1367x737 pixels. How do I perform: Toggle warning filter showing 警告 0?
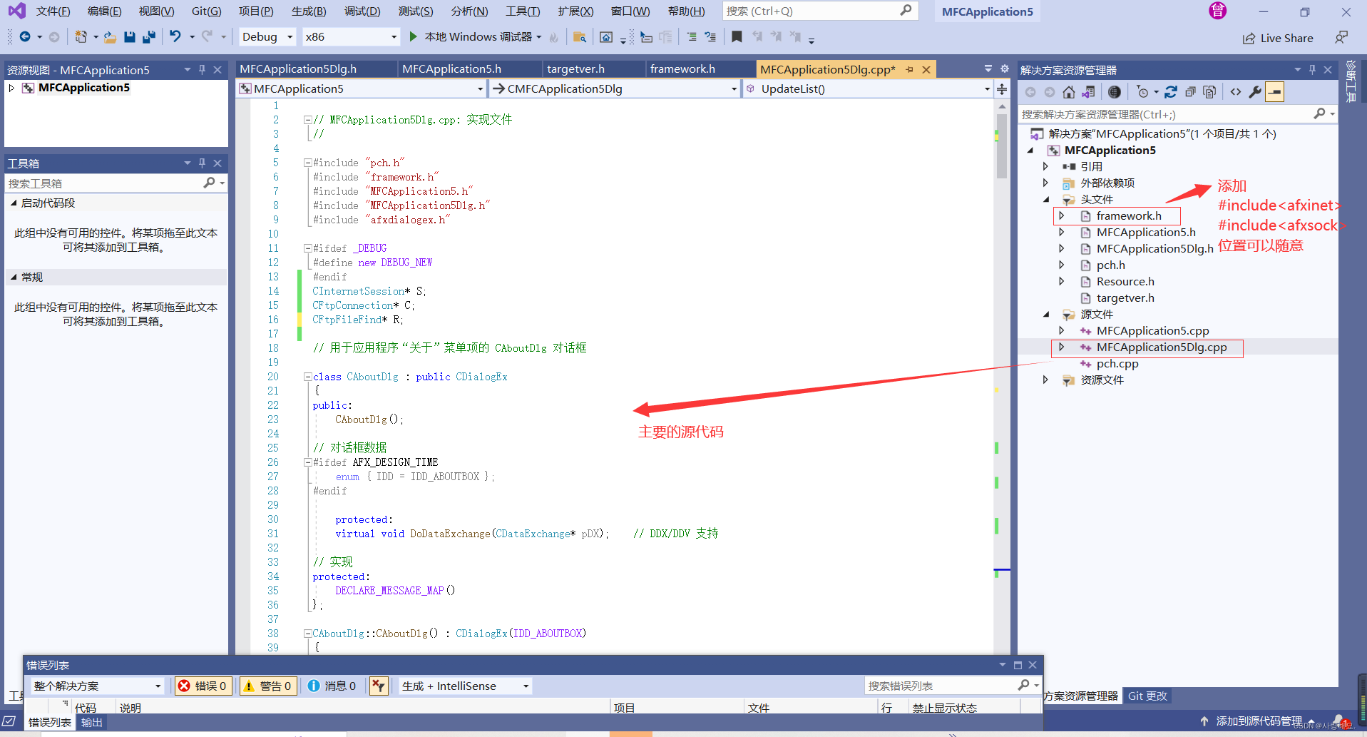coord(267,686)
